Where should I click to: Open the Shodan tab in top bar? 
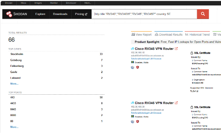coord(9,3)
